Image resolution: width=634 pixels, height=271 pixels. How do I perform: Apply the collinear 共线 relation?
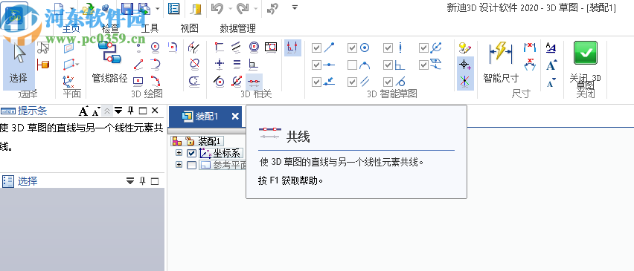(x=254, y=82)
